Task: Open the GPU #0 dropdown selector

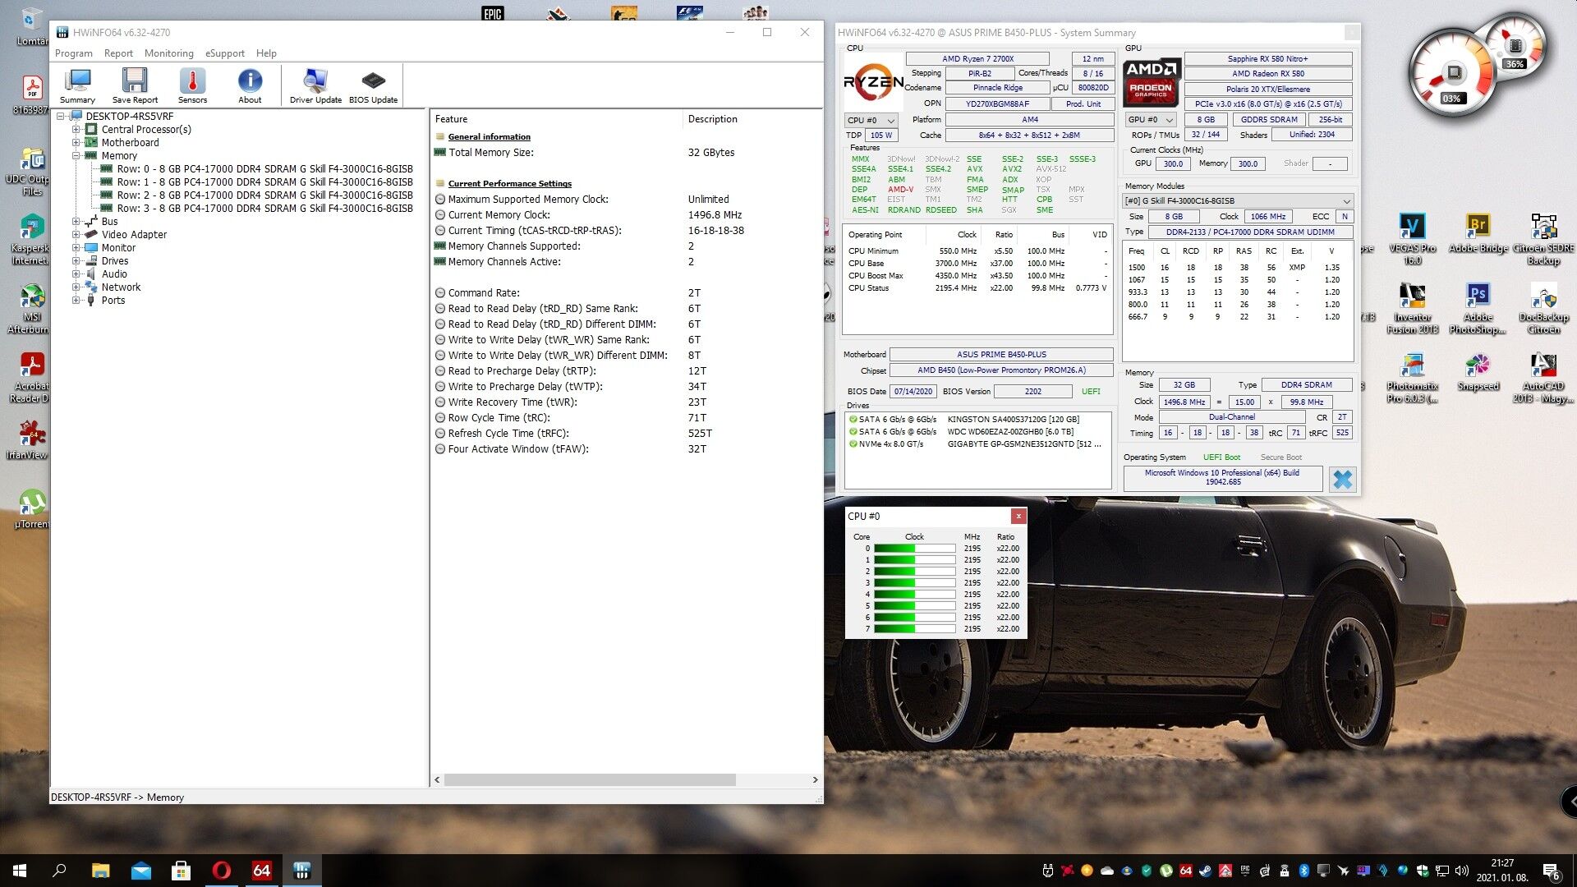Action: pyautogui.click(x=1151, y=120)
